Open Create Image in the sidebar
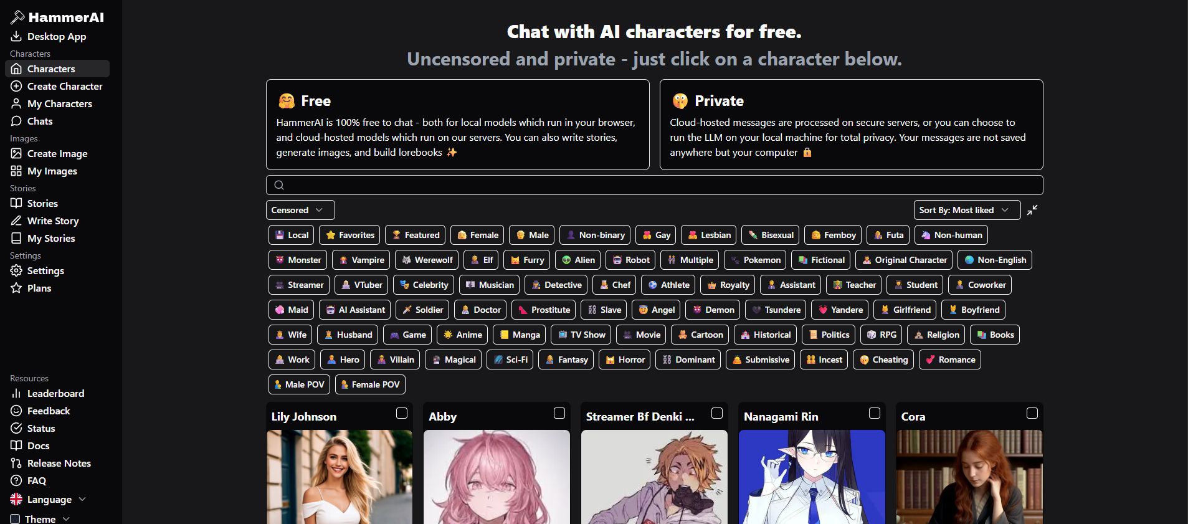 49,153
